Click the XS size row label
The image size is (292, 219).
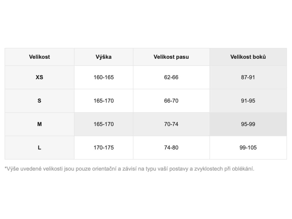(x=39, y=77)
